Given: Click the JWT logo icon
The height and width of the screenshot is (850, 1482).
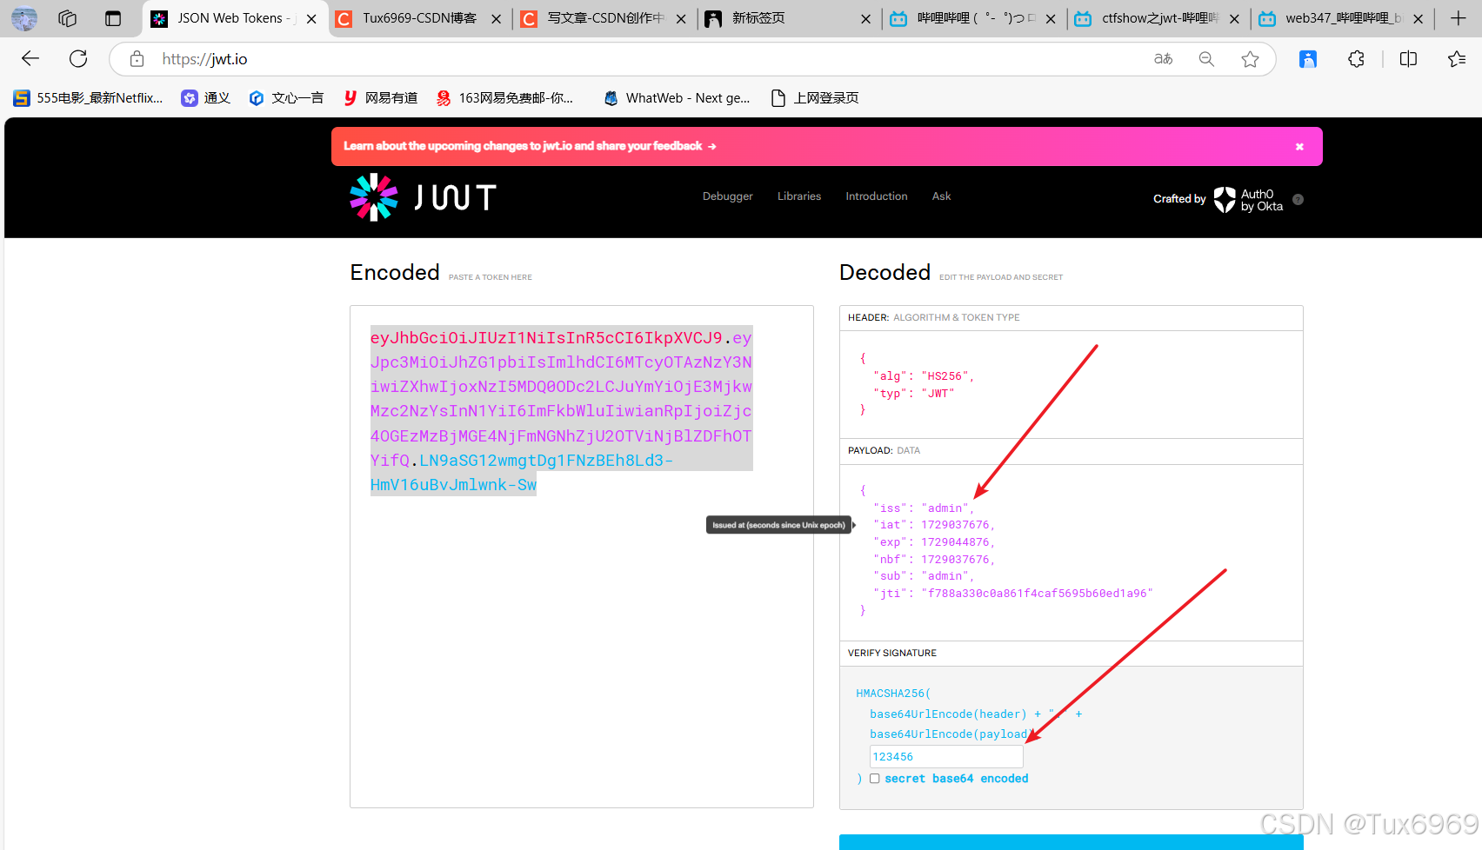Looking at the screenshot, I should point(373,197).
